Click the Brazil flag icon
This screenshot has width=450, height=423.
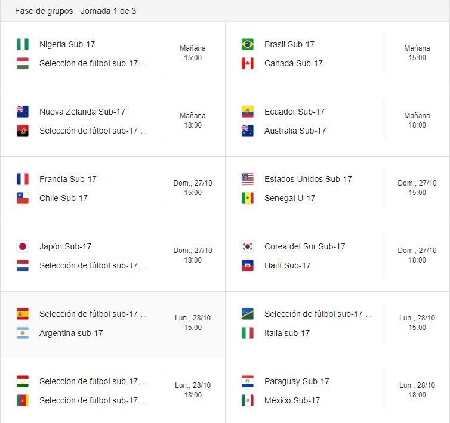(248, 44)
